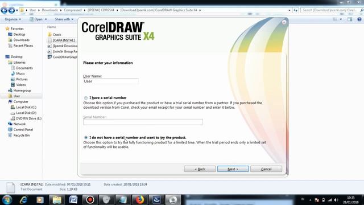Open the Share with menu

click(64, 19)
